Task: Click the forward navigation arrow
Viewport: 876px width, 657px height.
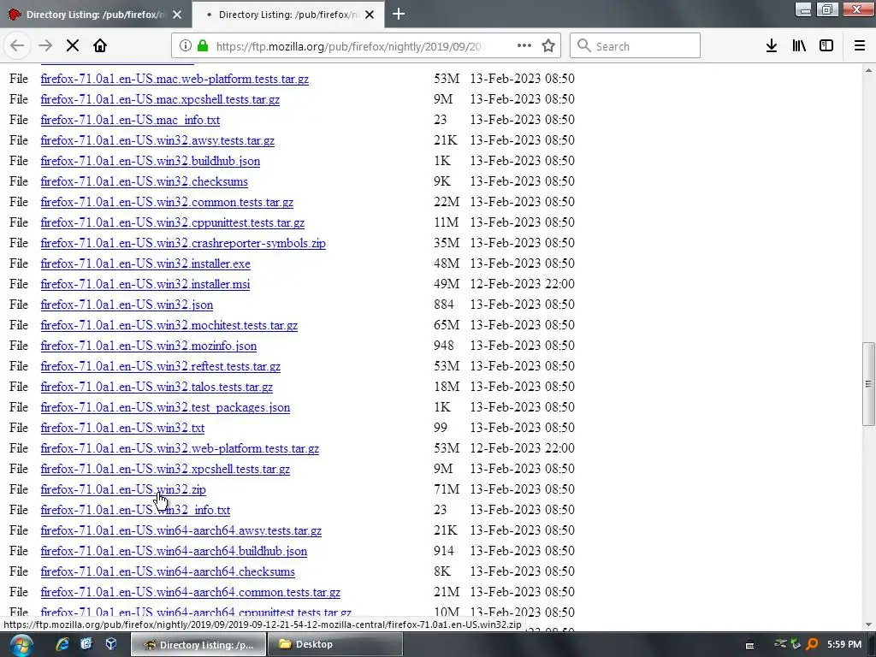Action: tap(45, 46)
